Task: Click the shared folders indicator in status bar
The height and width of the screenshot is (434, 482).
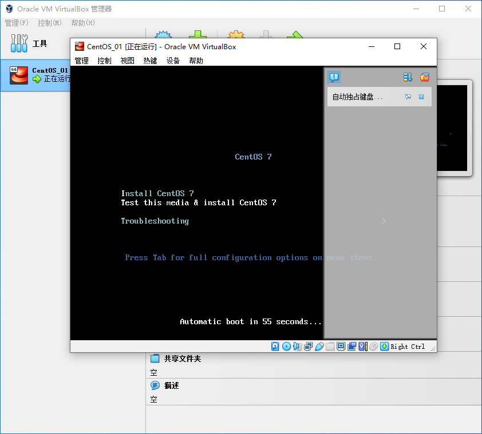Action: point(330,347)
